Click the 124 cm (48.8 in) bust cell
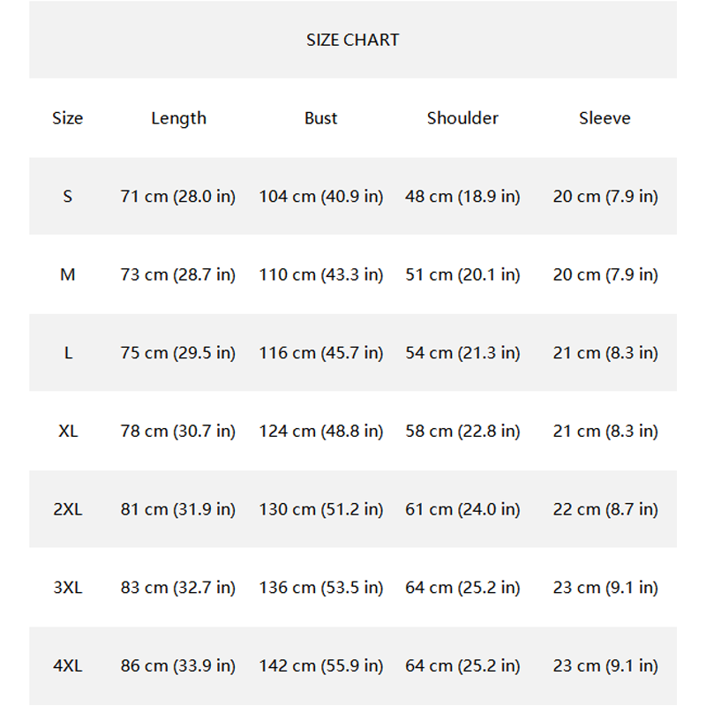706x706 pixels. pyautogui.click(x=320, y=432)
